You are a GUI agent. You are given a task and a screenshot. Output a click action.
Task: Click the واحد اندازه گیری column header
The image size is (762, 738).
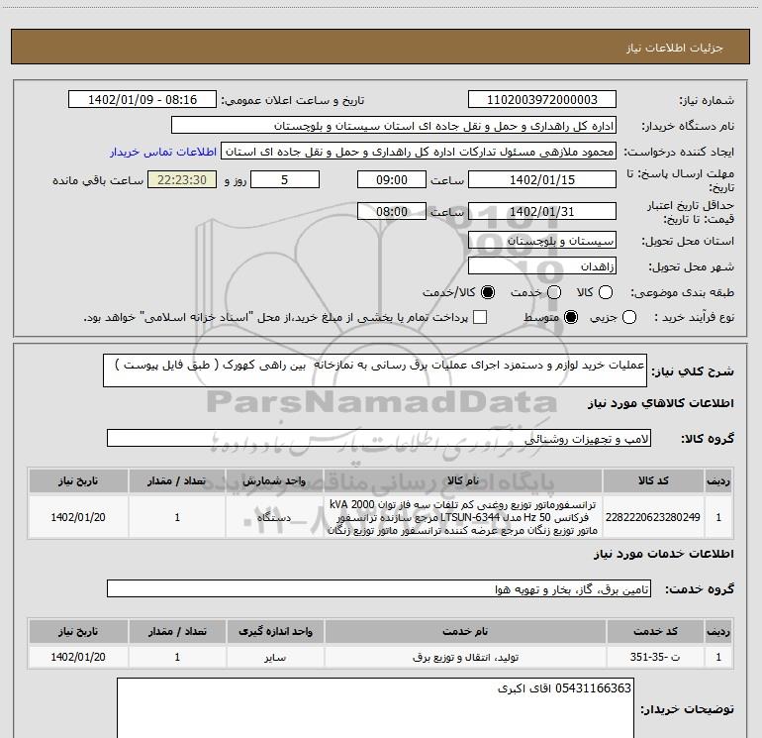tap(275, 631)
